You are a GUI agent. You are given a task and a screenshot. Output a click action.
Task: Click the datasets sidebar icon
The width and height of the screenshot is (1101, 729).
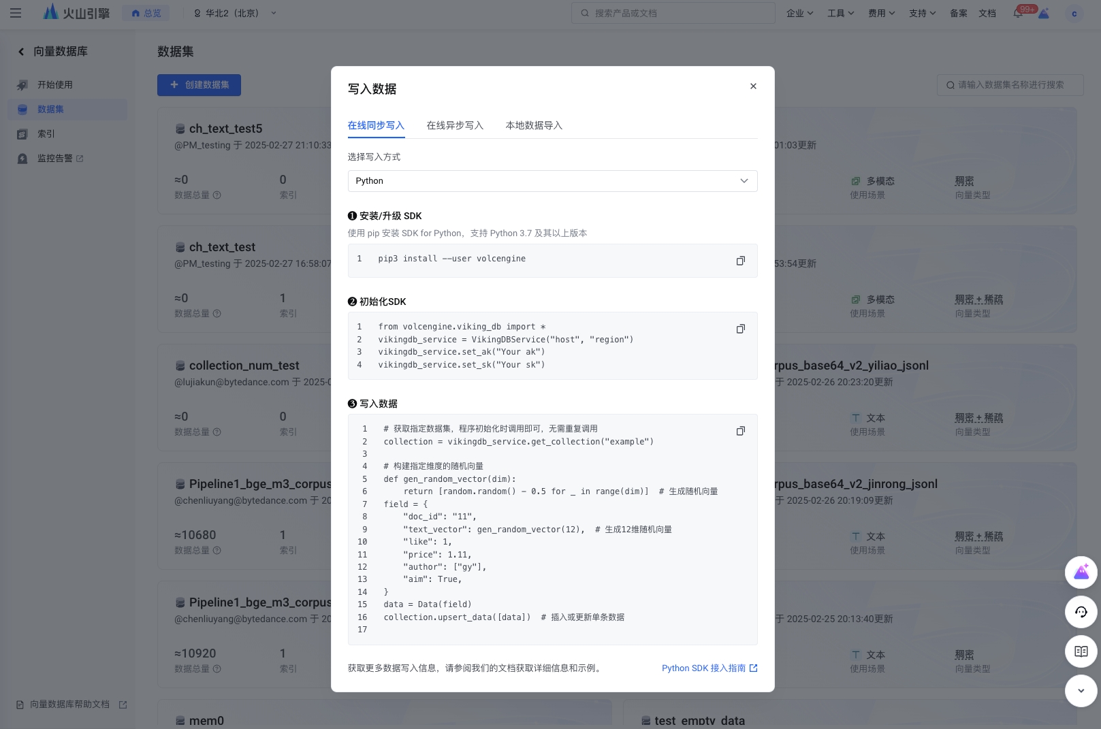click(x=22, y=110)
